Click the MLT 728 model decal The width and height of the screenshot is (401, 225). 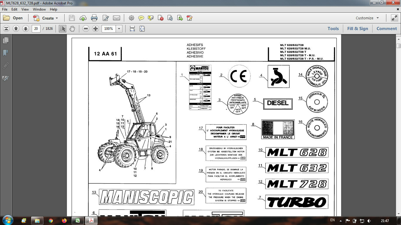click(x=297, y=184)
